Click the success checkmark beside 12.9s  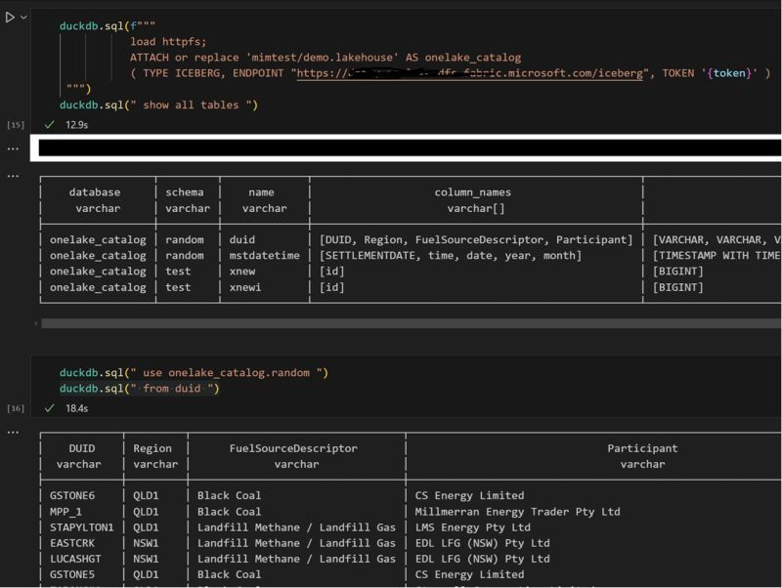pos(49,125)
